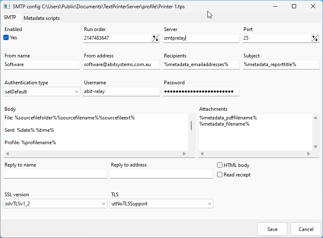This screenshot has height=238, width=323.
Task: Maximize the SMTP config window
Action: coord(294,6)
